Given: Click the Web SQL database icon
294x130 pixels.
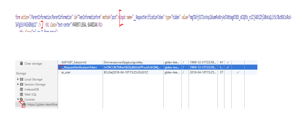Looking at the screenshot, I should tap(22, 94).
